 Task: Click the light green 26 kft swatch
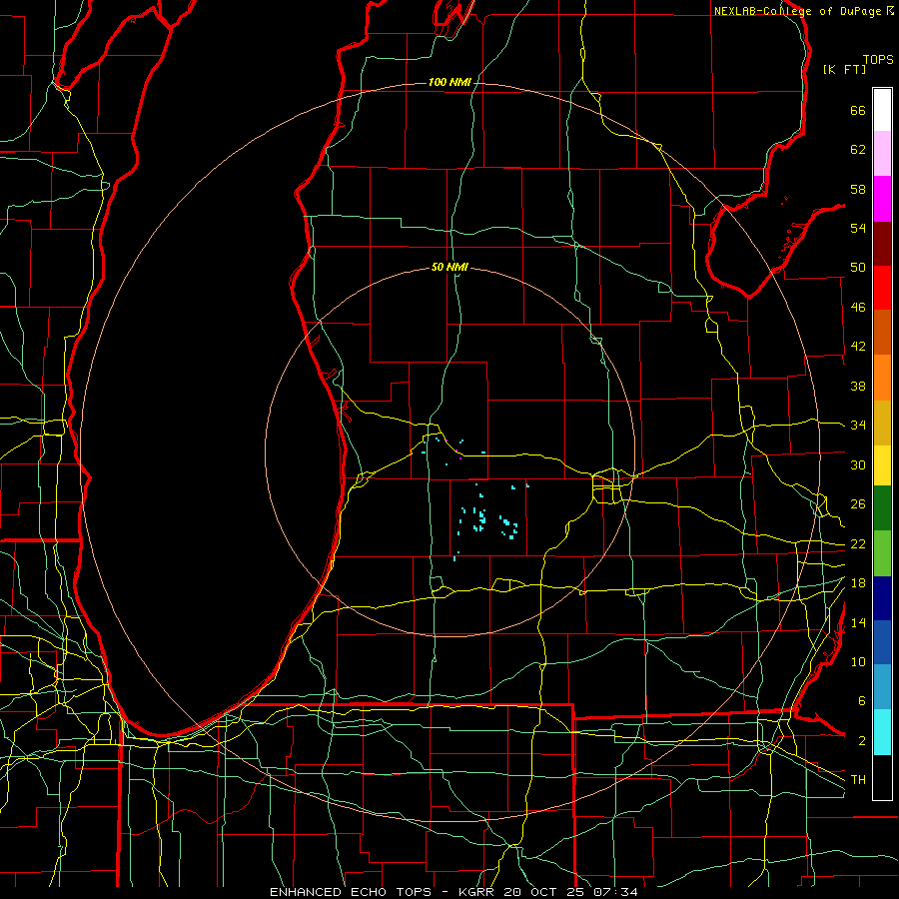[882, 553]
